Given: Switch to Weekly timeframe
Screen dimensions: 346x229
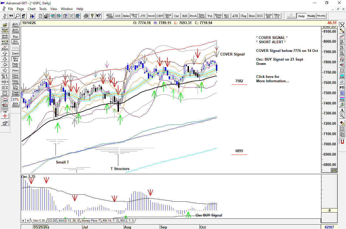Looking at the screenshot, I should coord(311,16).
